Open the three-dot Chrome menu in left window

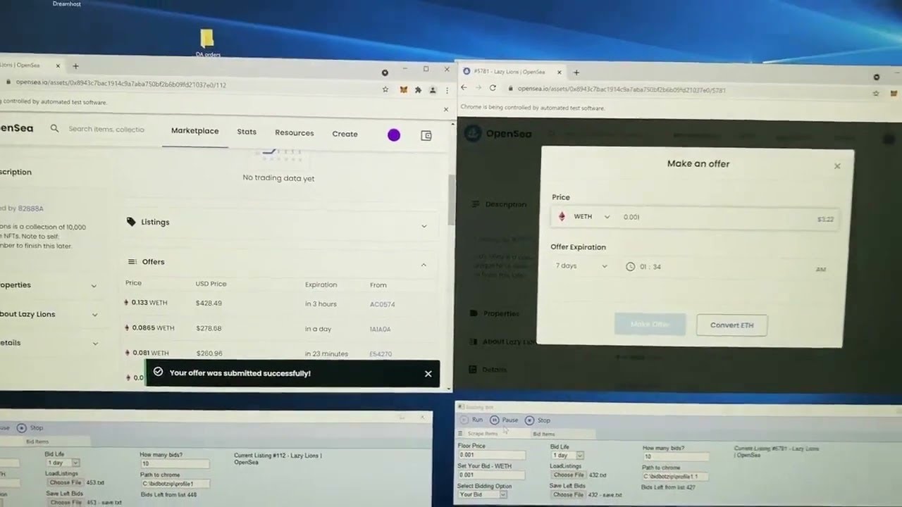446,91
